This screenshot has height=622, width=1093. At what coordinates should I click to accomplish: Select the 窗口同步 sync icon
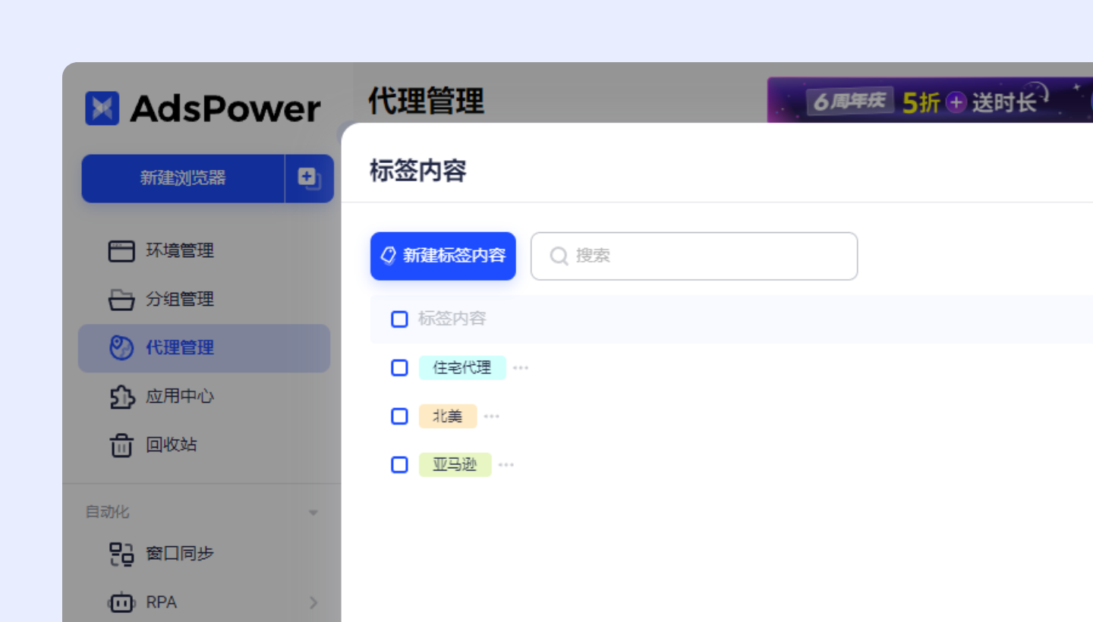(121, 553)
